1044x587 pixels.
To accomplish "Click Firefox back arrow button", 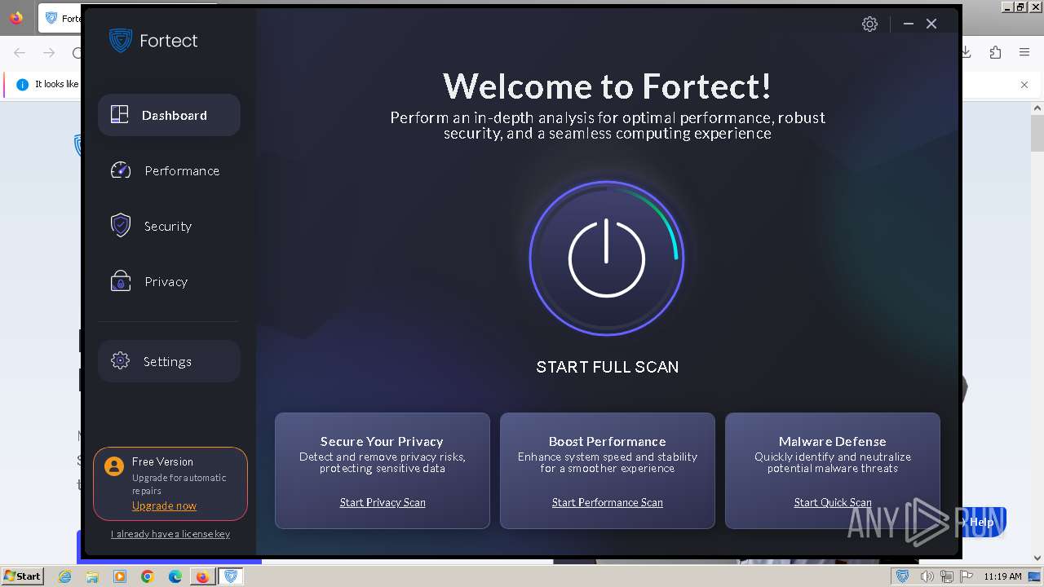I will click(20, 52).
